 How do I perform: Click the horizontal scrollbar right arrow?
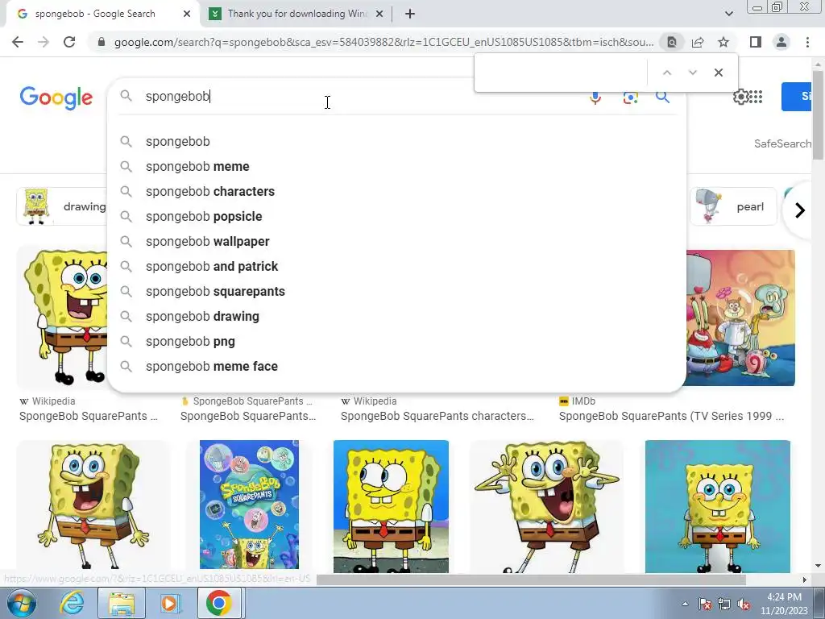pyautogui.click(x=804, y=580)
